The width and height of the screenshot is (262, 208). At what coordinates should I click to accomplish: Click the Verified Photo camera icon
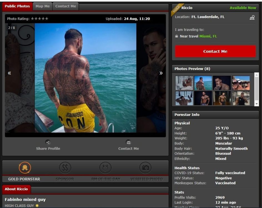click(145, 168)
